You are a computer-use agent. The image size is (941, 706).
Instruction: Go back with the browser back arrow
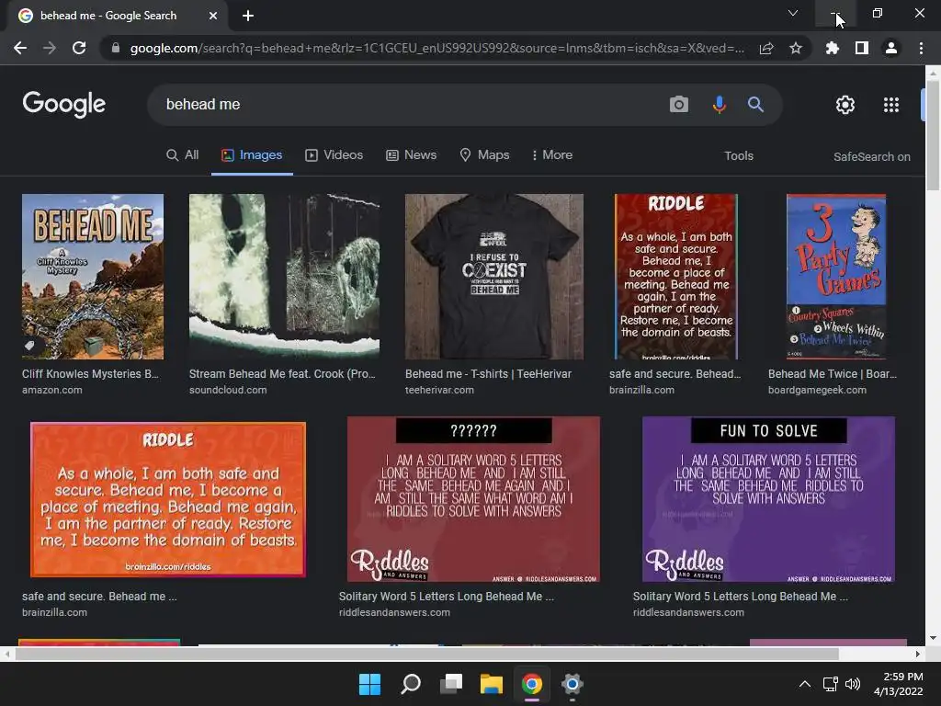click(20, 48)
